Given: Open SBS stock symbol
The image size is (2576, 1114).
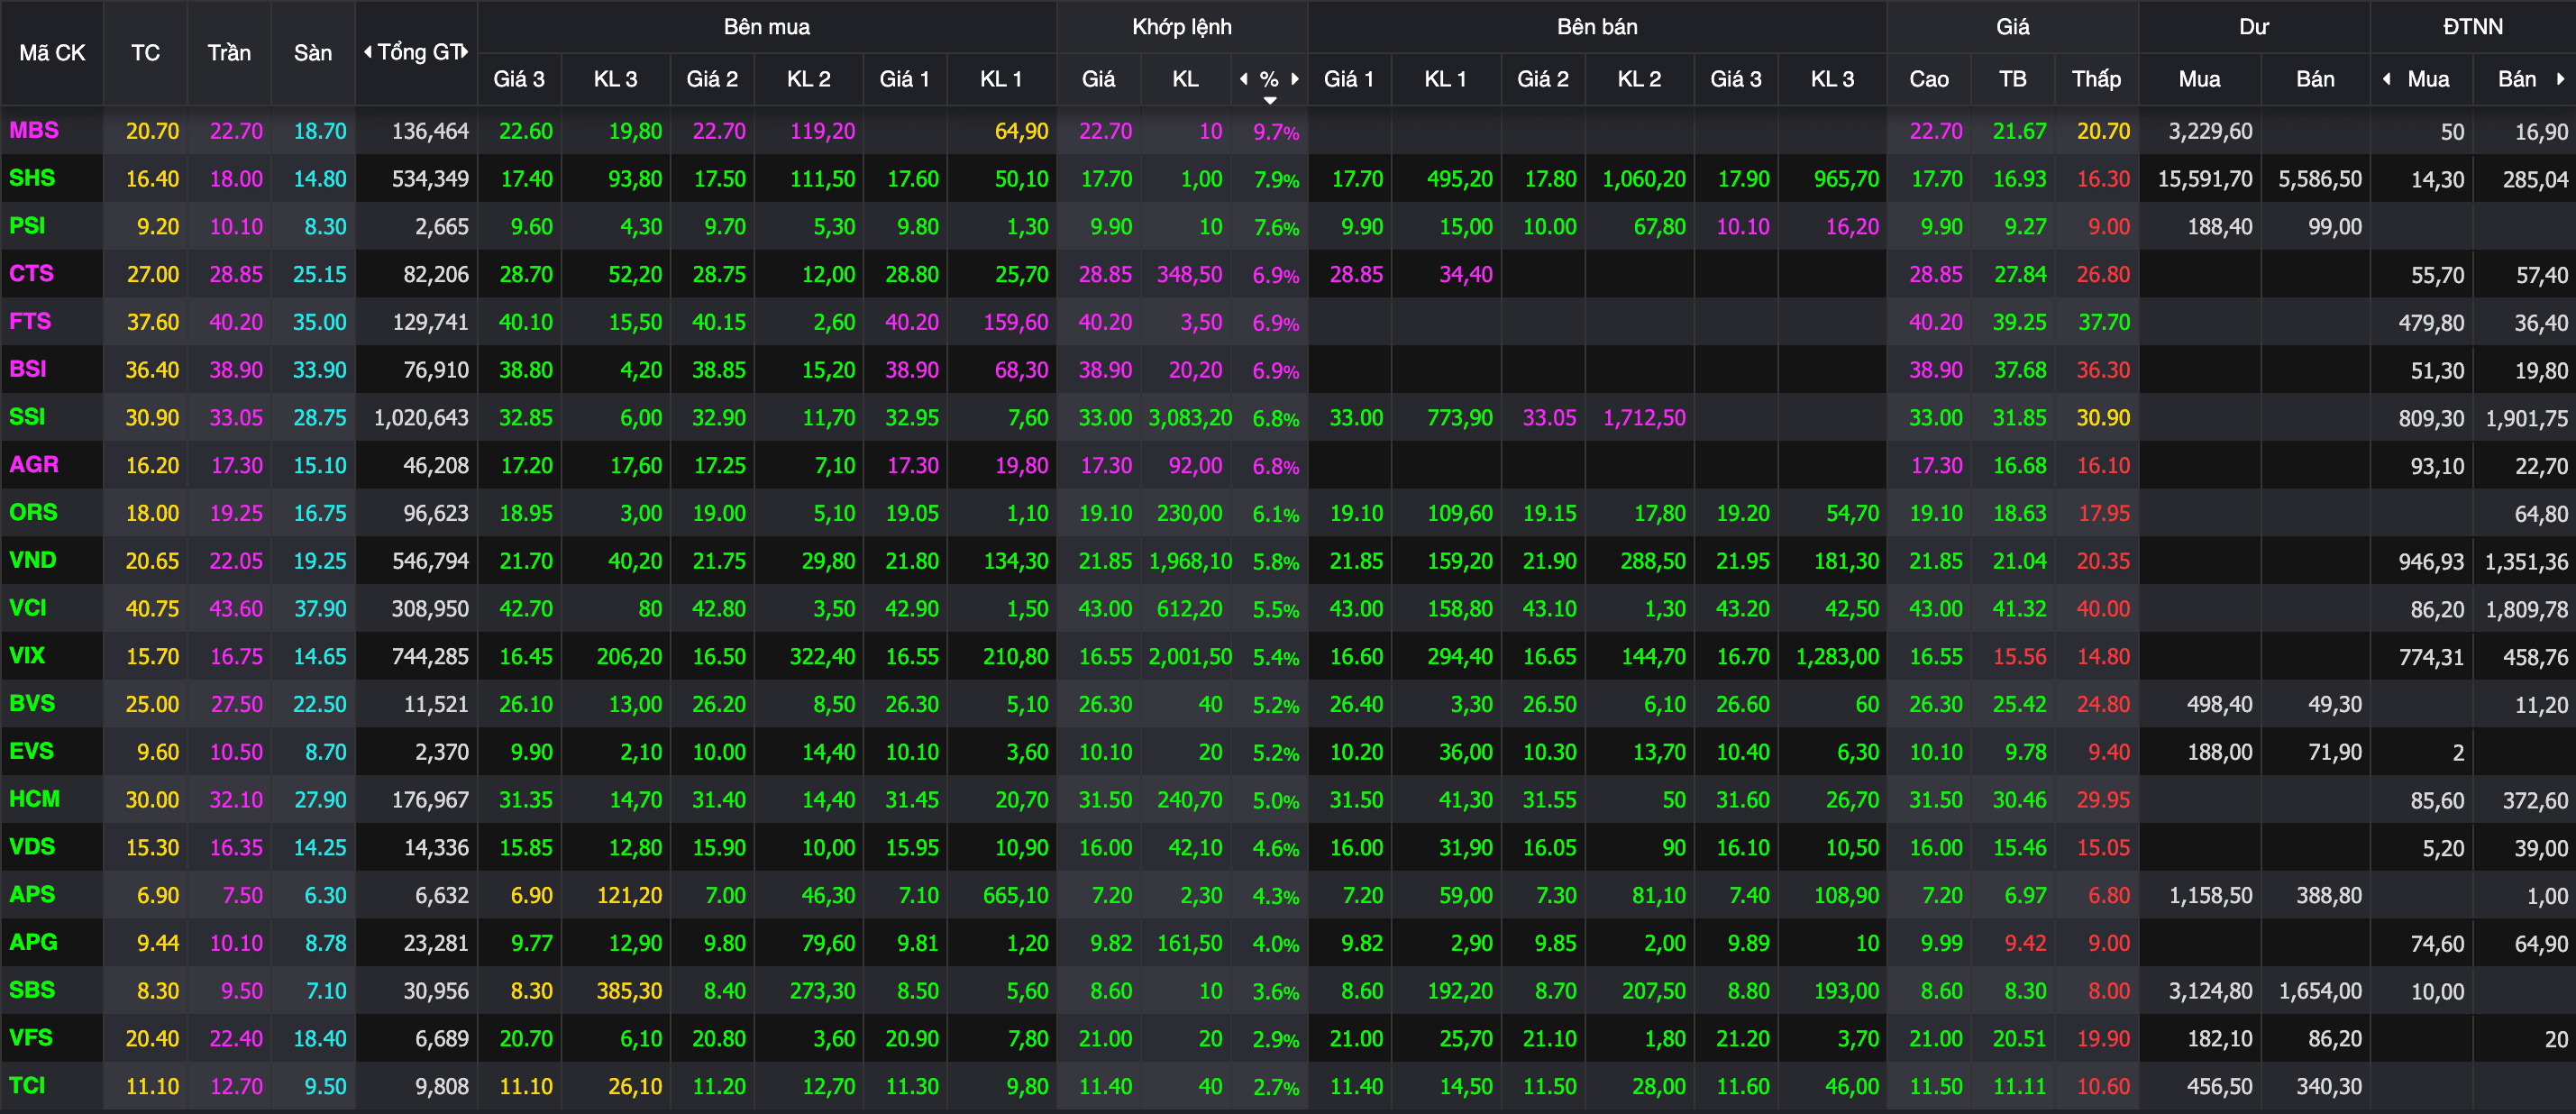Looking at the screenshot, I should (x=32, y=990).
